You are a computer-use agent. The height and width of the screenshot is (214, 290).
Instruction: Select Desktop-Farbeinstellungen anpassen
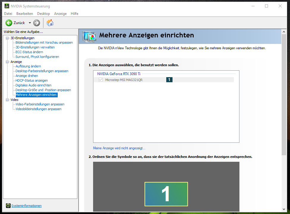pyautogui.click(x=42, y=71)
